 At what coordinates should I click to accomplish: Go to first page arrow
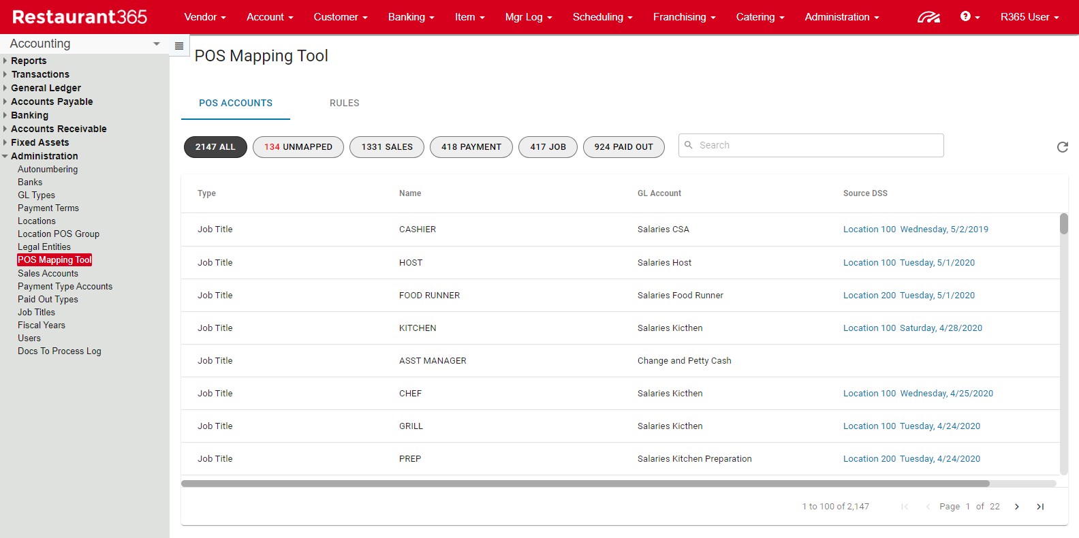(905, 507)
